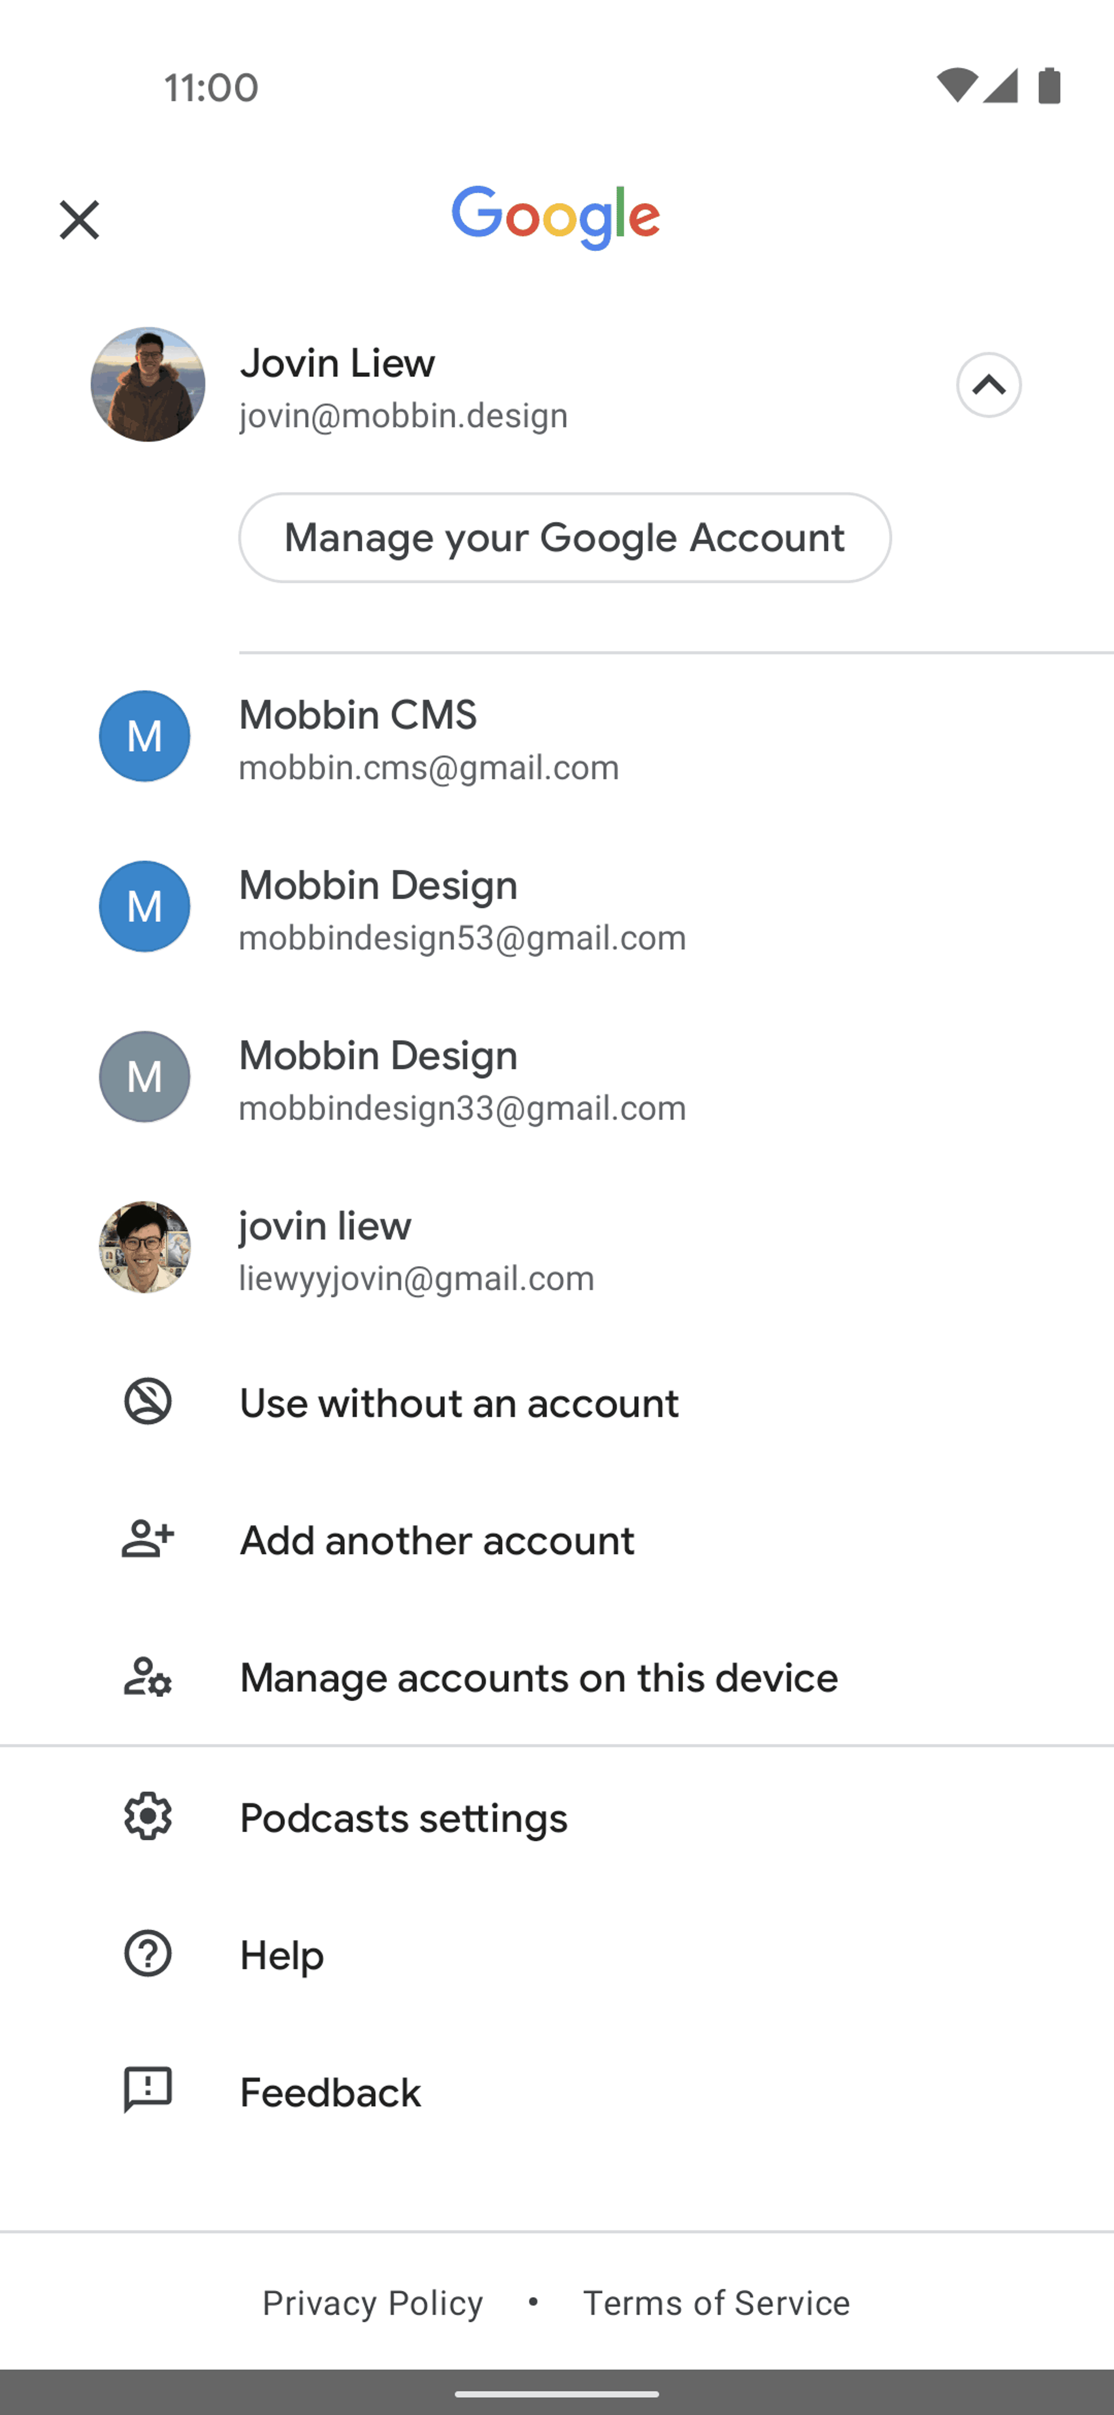Open Manage accounts on this device
Image resolution: width=1114 pixels, height=2415 pixels.
point(556,1677)
